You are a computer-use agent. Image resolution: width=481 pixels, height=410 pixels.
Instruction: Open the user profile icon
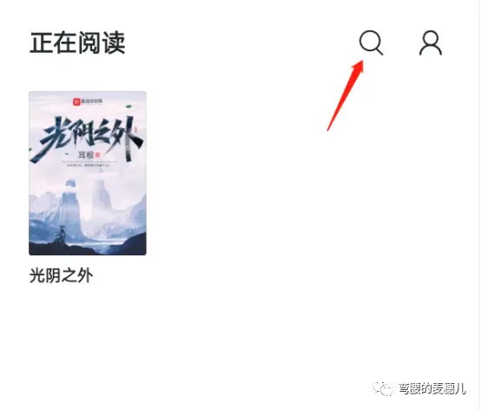431,43
